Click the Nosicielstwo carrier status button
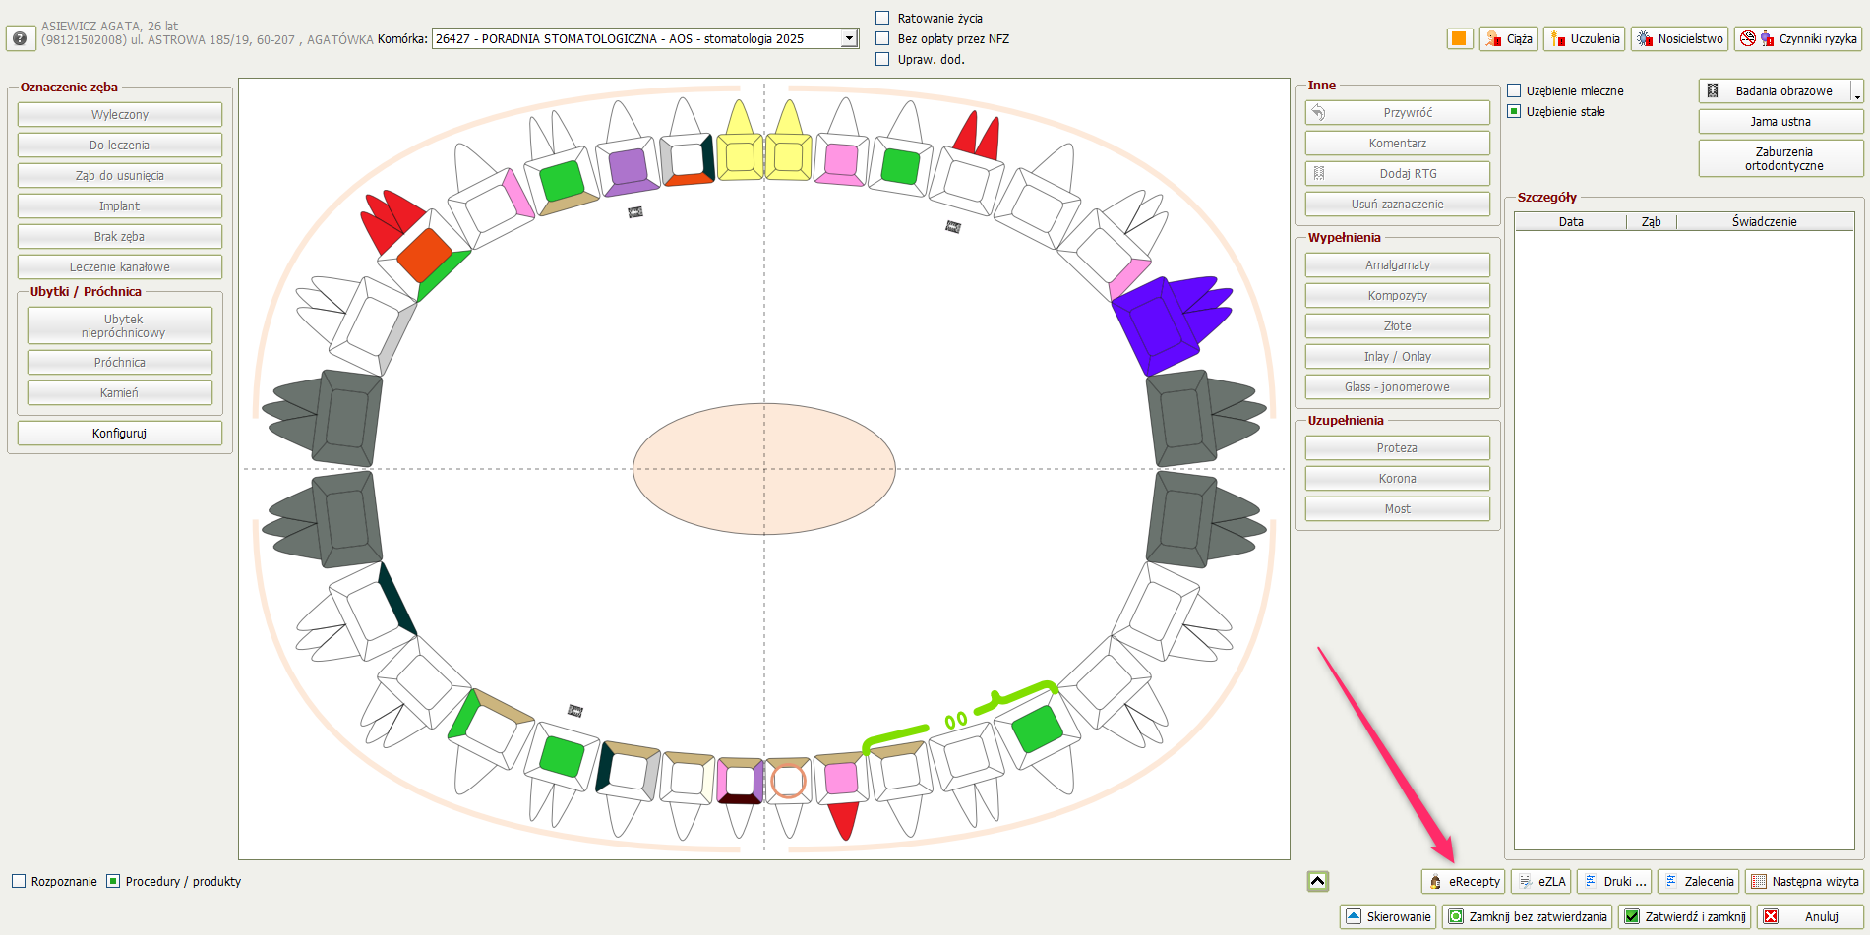This screenshot has height=935, width=1870. coord(1680,38)
